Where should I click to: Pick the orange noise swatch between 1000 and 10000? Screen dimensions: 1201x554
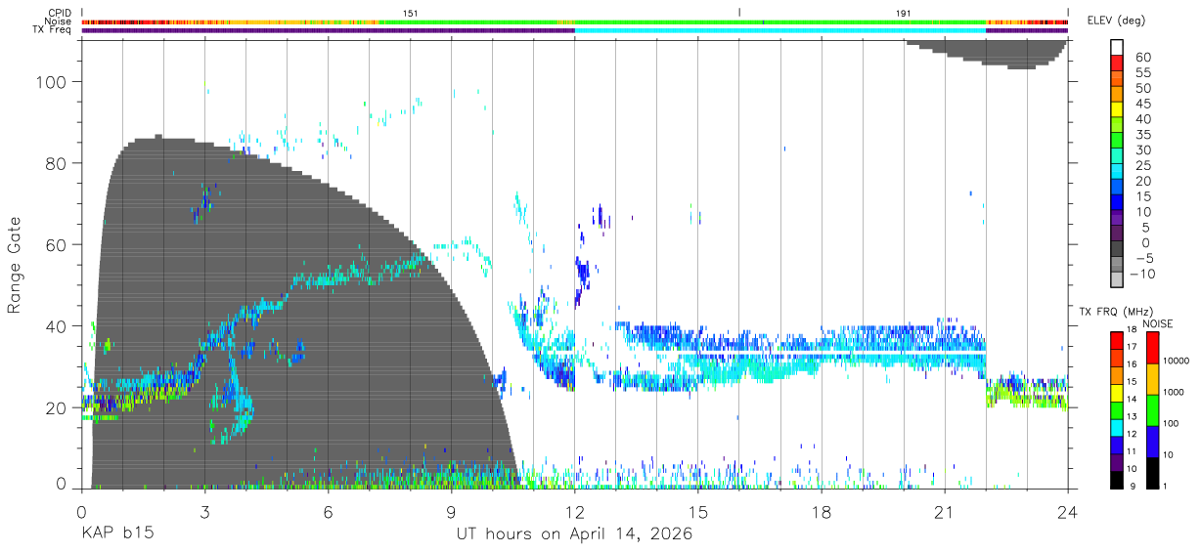(x=1151, y=378)
